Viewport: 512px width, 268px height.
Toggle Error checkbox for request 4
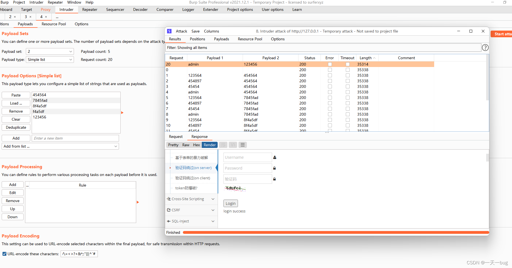330,92
